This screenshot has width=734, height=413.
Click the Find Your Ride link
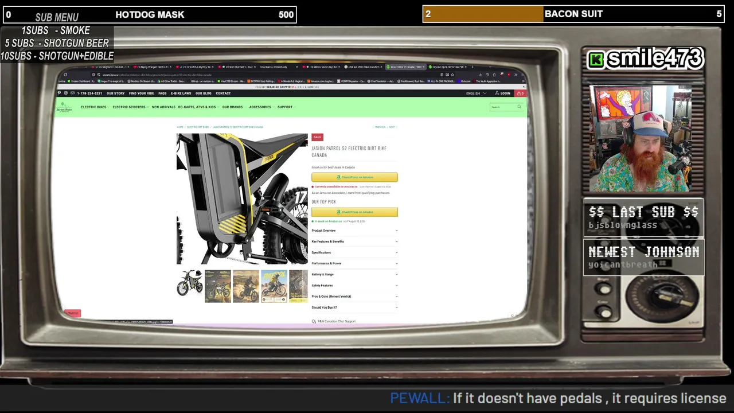coord(142,93)
